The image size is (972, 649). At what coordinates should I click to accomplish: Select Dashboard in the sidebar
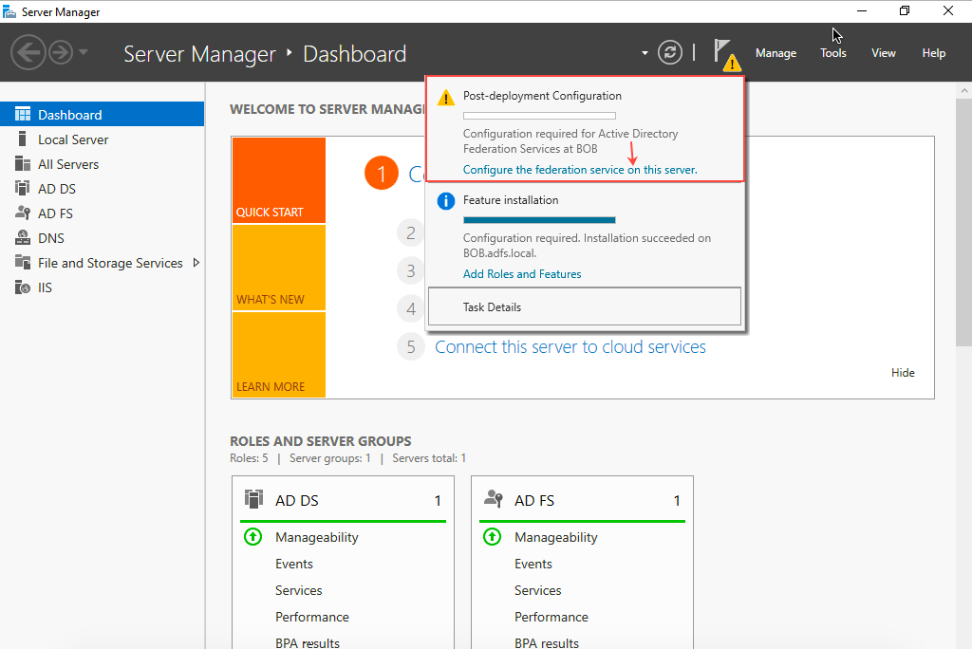click(x=102, y=115)
